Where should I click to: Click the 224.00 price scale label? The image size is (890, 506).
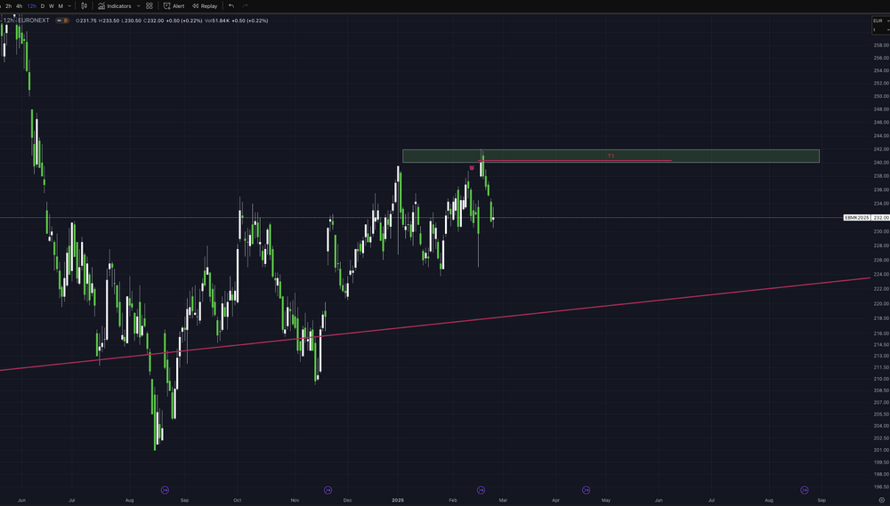pyautogui.click(x=881, y=275)
